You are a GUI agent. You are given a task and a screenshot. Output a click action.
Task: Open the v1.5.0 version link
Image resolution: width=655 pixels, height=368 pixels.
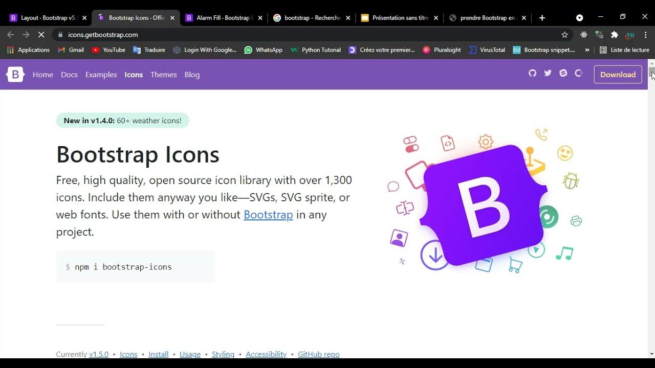[99, 354]
